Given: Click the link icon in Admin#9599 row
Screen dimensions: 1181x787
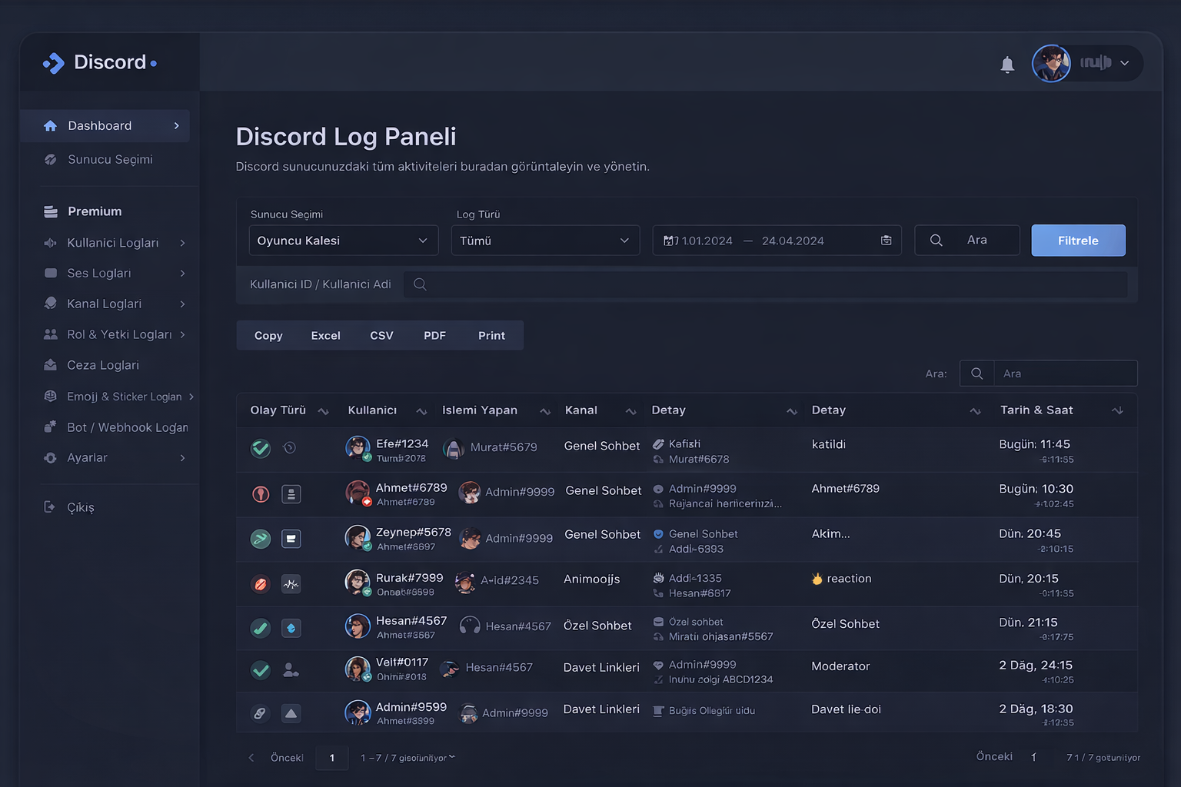Looking at the screenshot, I should tap(260, 713).
